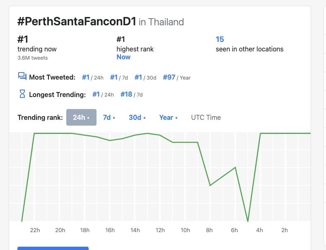Toggle the UTC Time option

(205, 117)
